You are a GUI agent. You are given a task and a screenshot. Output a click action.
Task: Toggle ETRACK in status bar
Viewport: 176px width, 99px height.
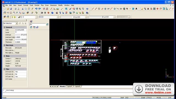pyautogui.click(x=149, y=98)
